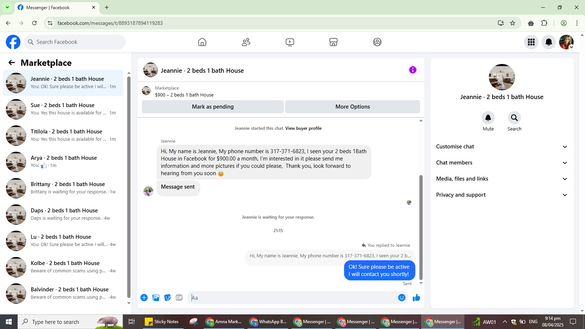This screenshot has height=329, width=585.
Task: Open the Friends icon in top navigation
Action: (x=246, y=42)
